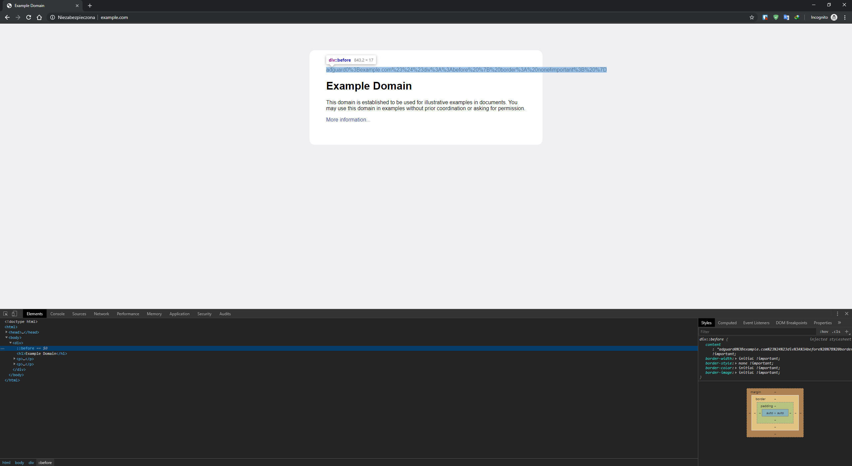Open the Internet Download Manager extension icon
The height and width of the screenshot is (466, 852).
coord(797,17)
